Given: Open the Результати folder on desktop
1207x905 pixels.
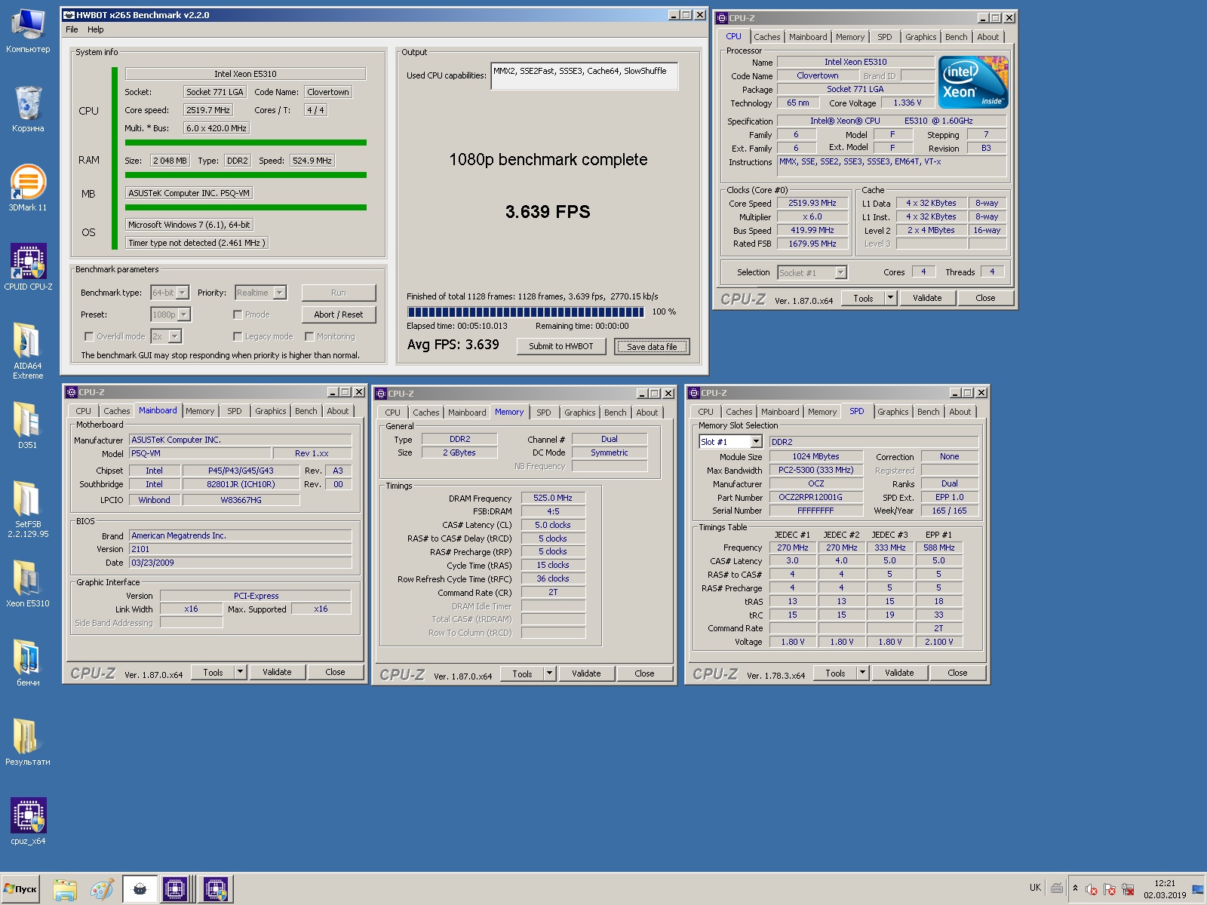Looking at the screenshot, I should click(28, 743).
